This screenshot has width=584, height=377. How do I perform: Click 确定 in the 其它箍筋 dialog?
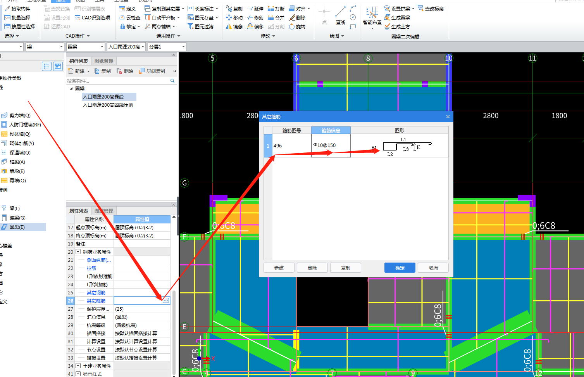click(x=400, y=268)
